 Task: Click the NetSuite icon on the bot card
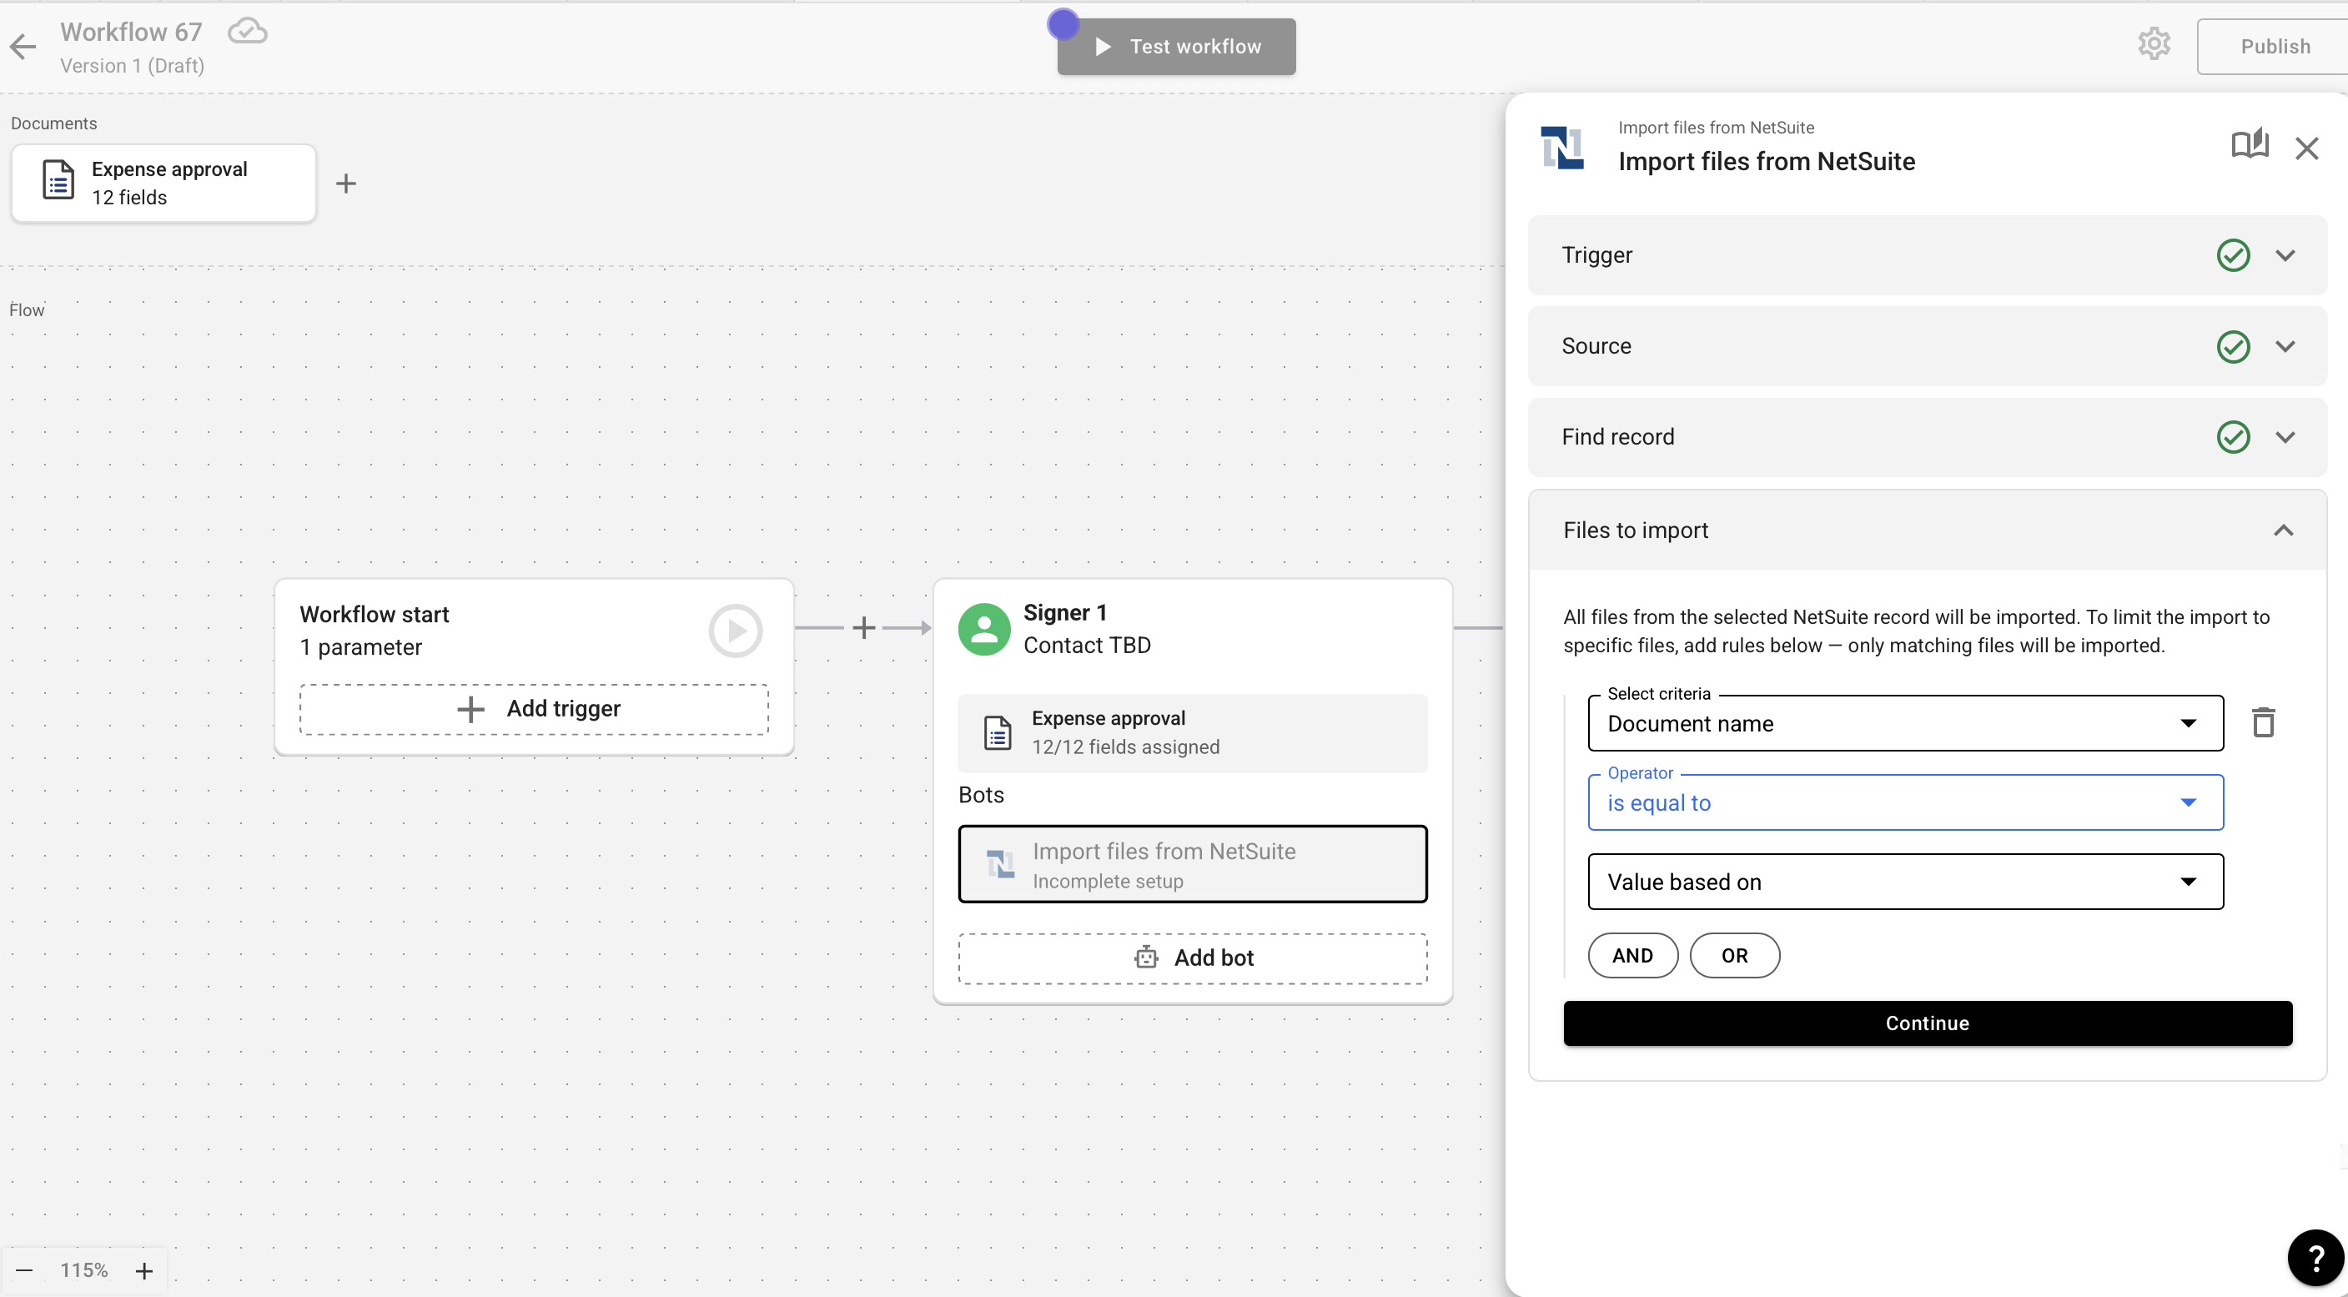point(1001,863)
